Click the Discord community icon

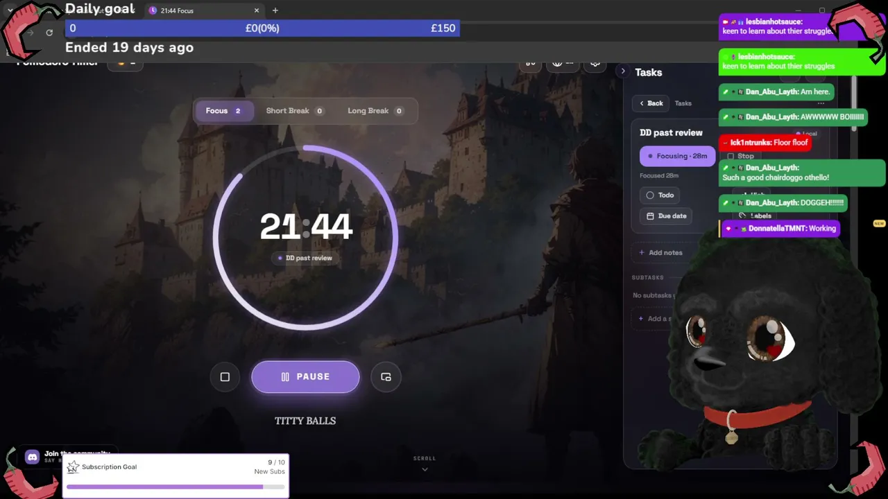coord(32,457)
